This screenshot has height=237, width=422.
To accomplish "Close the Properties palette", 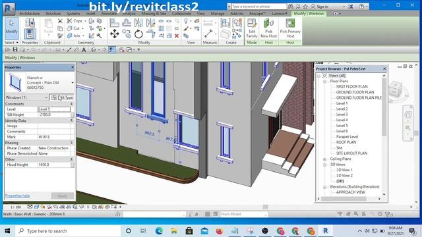I will click(73, 67).
